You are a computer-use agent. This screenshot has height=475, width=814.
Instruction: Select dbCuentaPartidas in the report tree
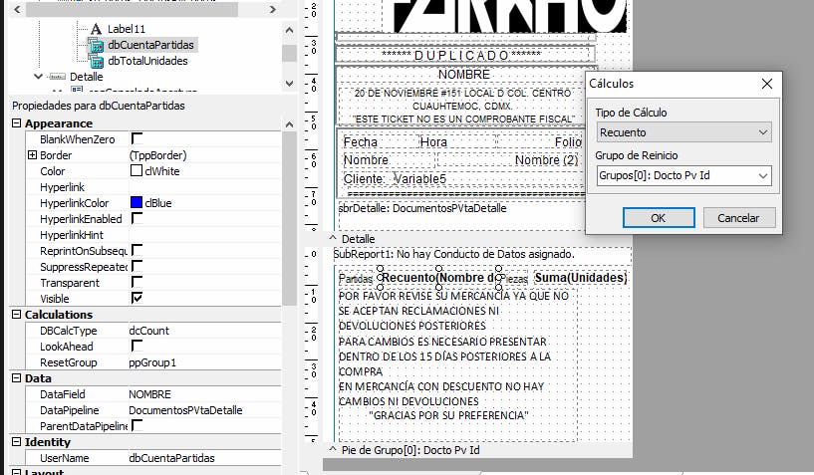[x=150, y=45]
